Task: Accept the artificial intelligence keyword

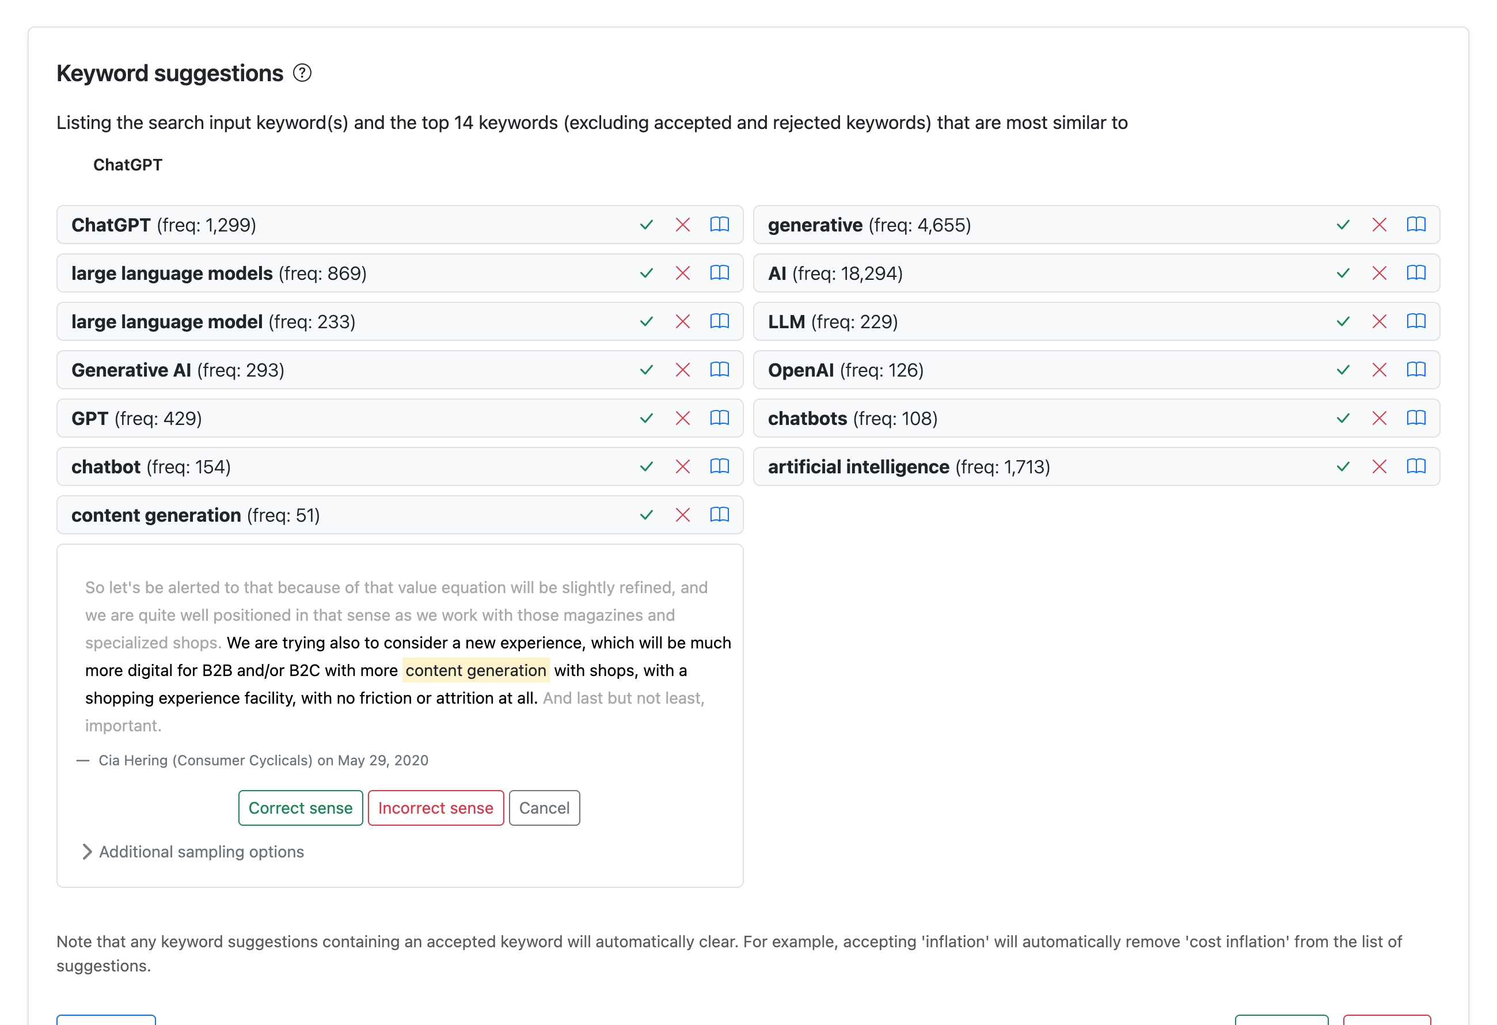Action: click(x=1342, y=466)
